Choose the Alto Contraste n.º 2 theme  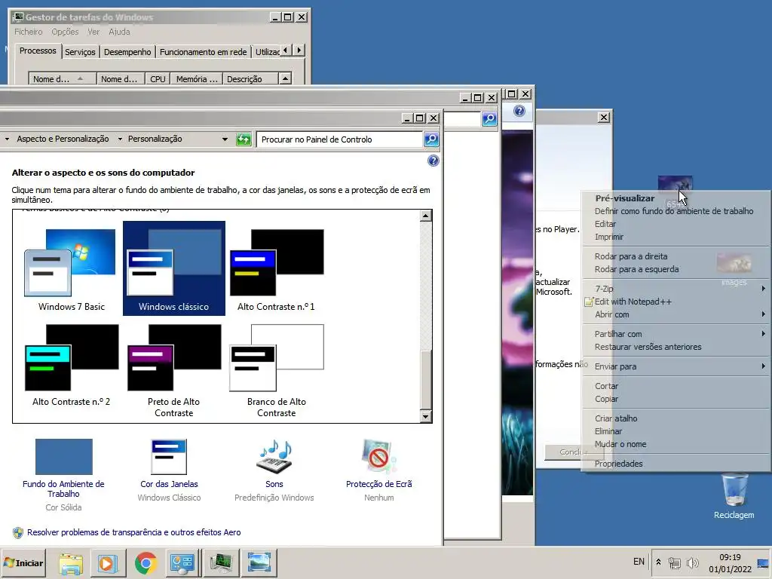[71, 369]
